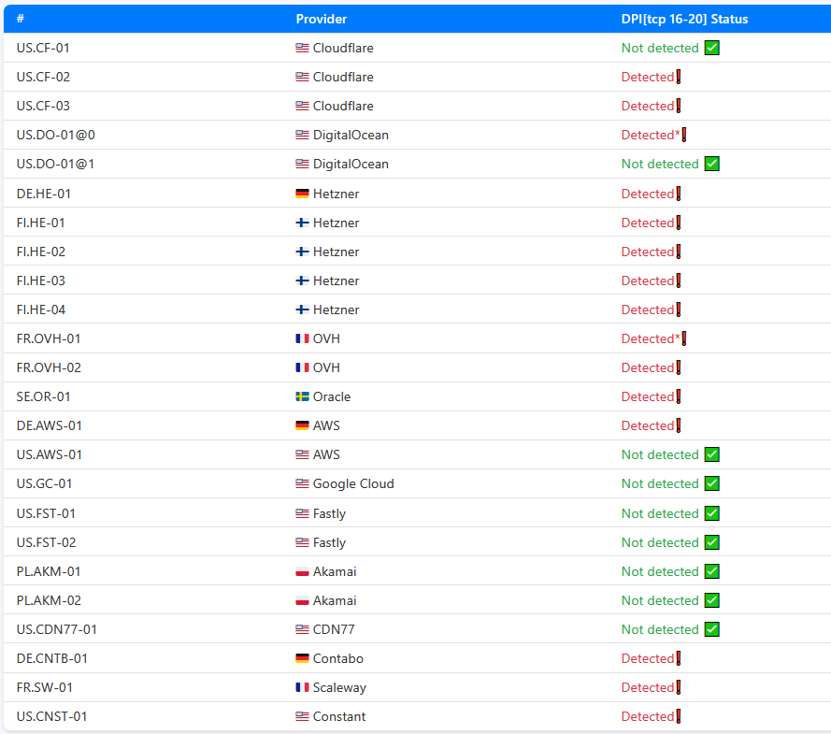Click the Swedish flag icon beside Oracle

[x=302, y=396]
